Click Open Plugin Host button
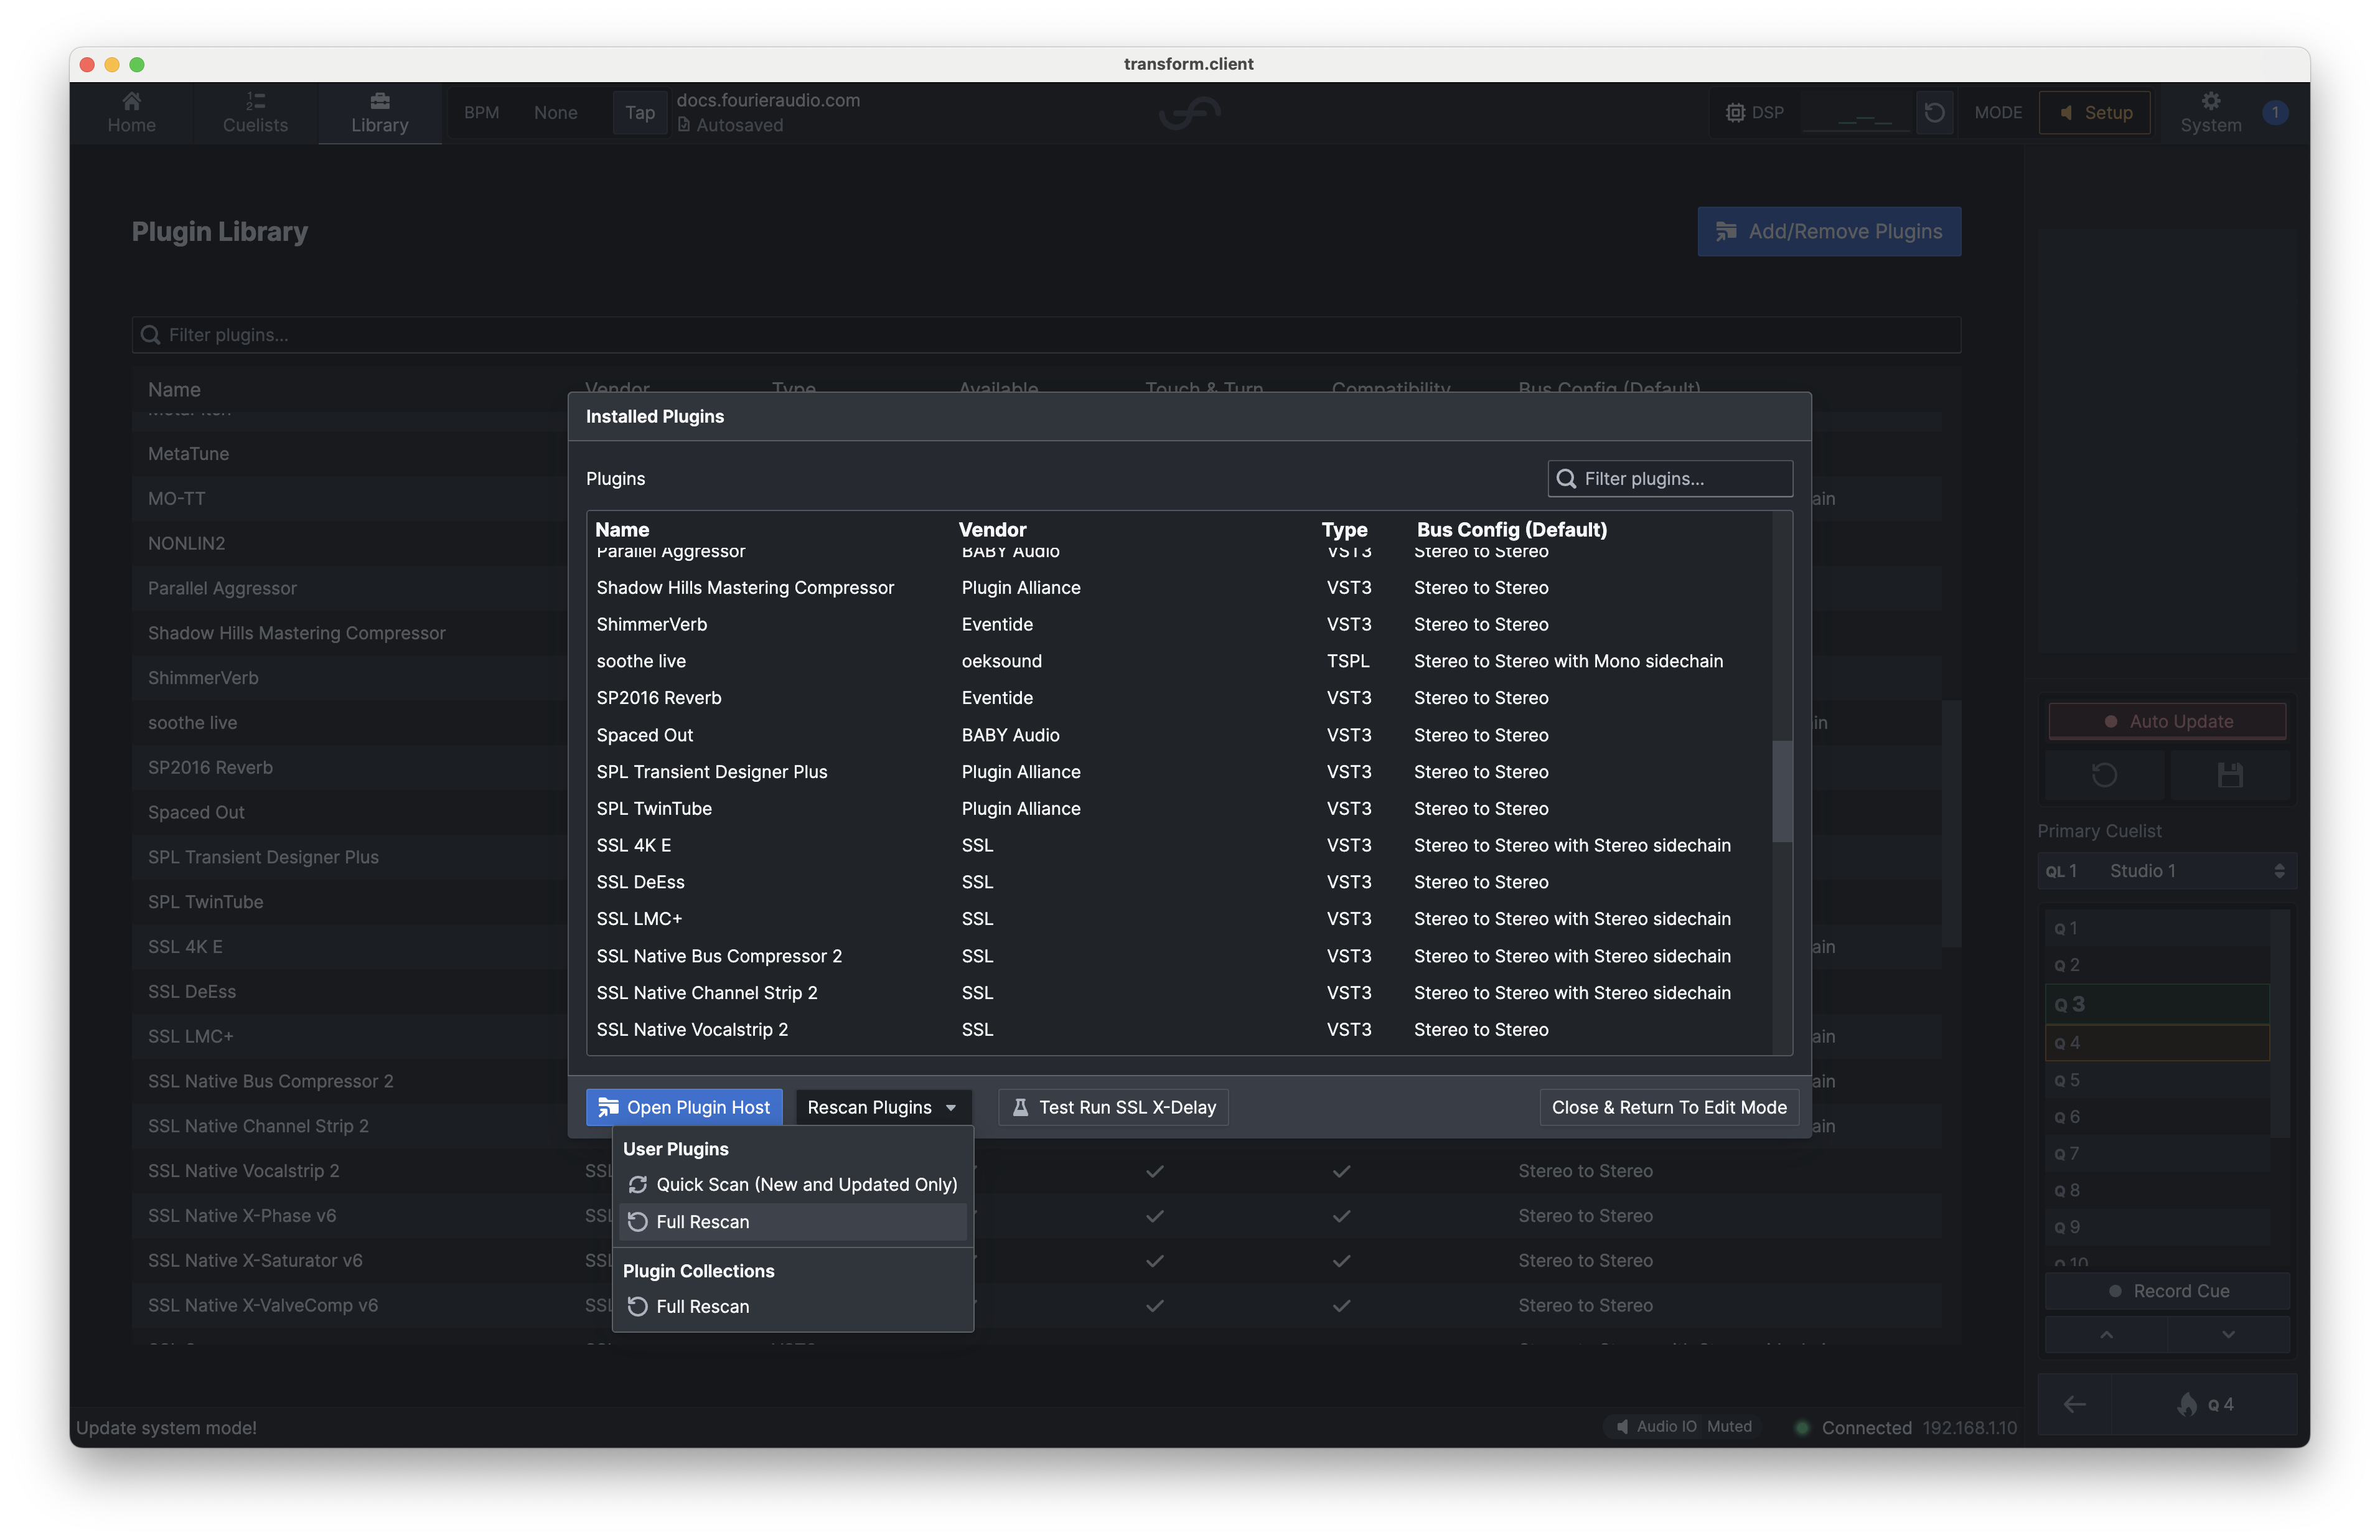This screenshot has height=1540, width=2380. point(684,1107)
